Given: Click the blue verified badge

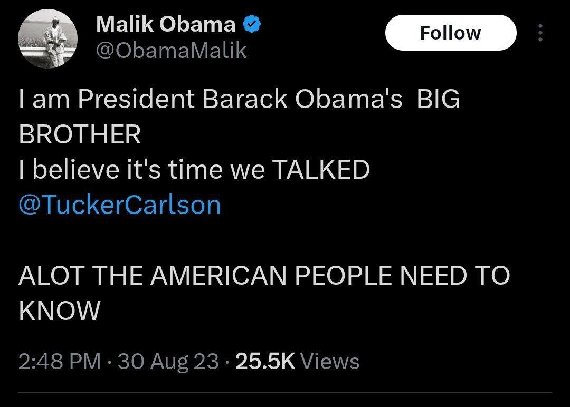Looking at the screenshot, I should [x=250, y=24].
